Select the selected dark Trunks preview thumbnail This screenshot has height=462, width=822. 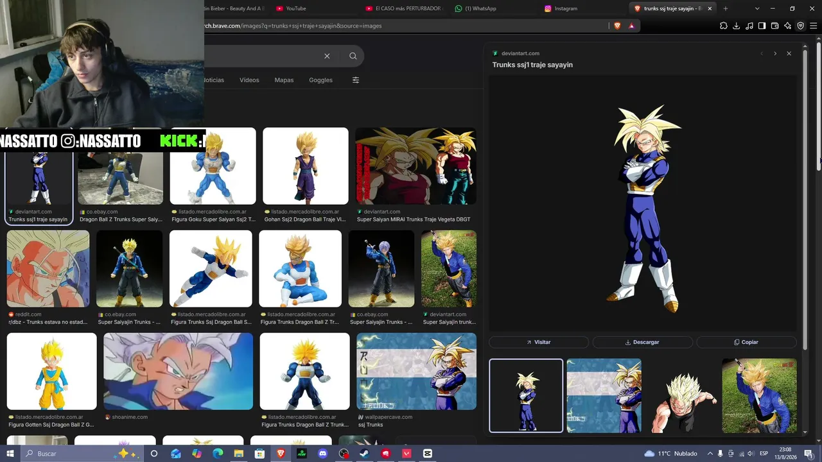coord(526,395)
